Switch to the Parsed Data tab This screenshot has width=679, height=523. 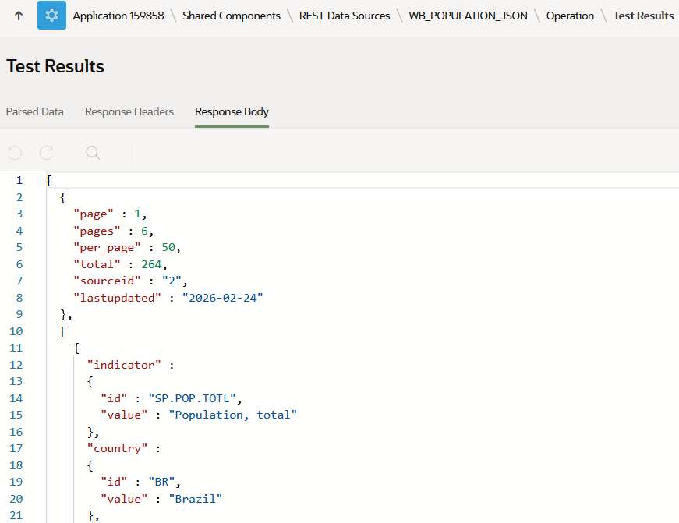[35, 111]
